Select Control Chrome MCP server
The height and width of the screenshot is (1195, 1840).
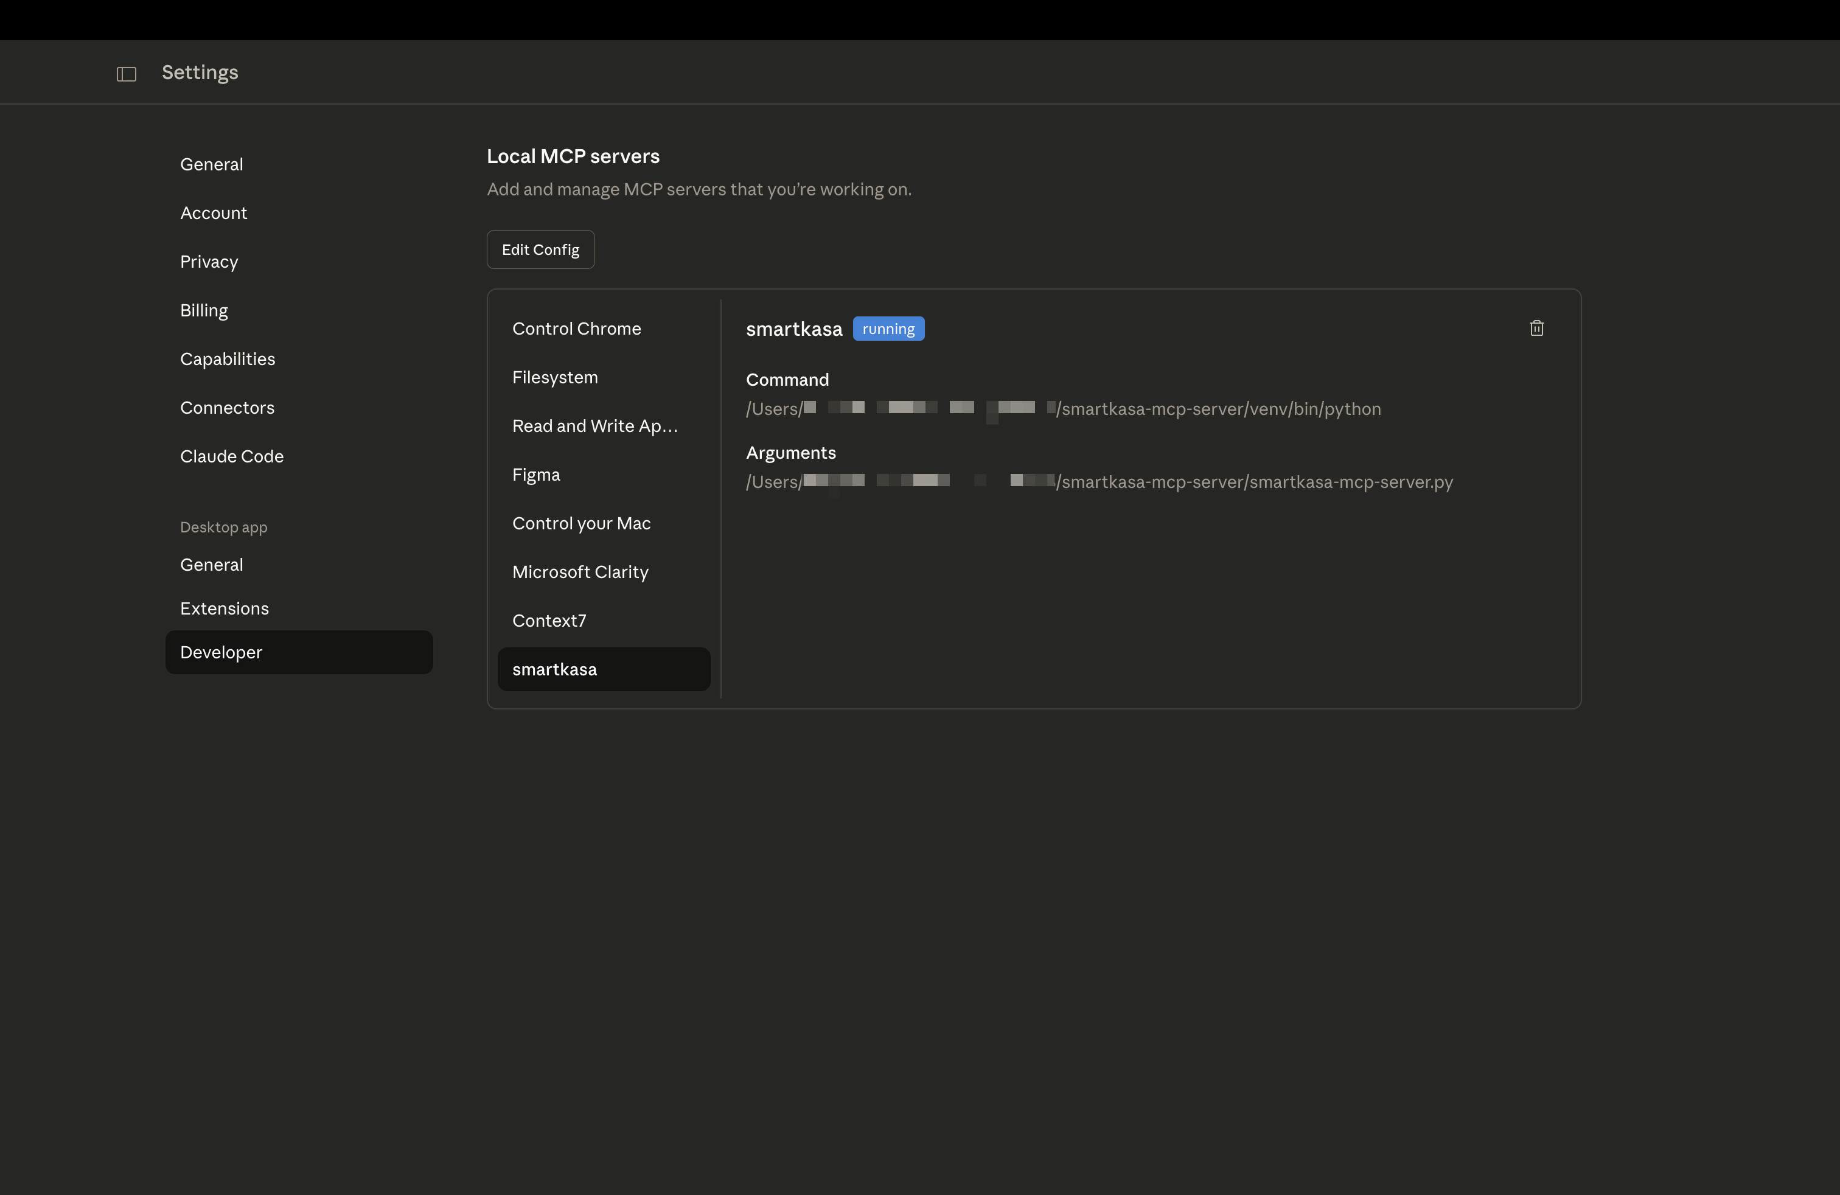point(577,329)
